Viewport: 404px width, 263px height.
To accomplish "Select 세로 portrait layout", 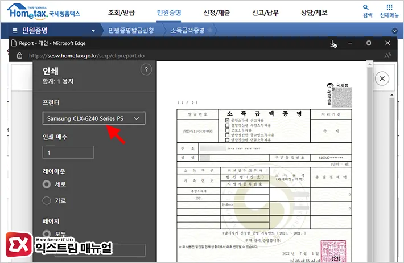I will 47,184.
